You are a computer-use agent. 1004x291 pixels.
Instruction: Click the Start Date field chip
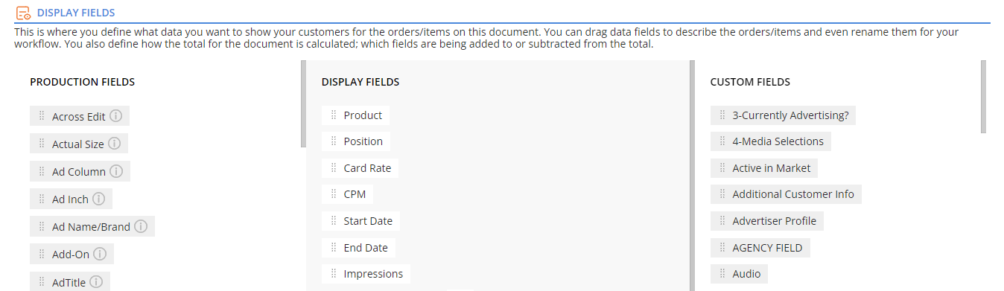tap(361, 221)
